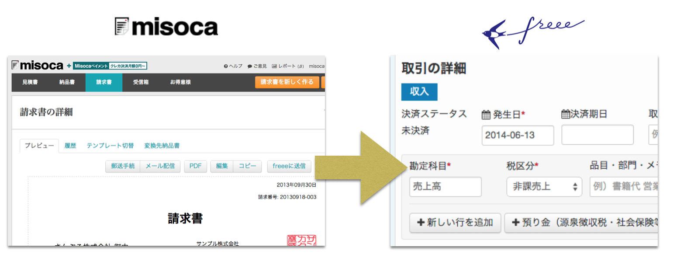Image resolution: width=677 pixels, height=258 pixels.
Task: Switch to the プレビュー tab
Action: pyautogui.click(x=39, y=146)
